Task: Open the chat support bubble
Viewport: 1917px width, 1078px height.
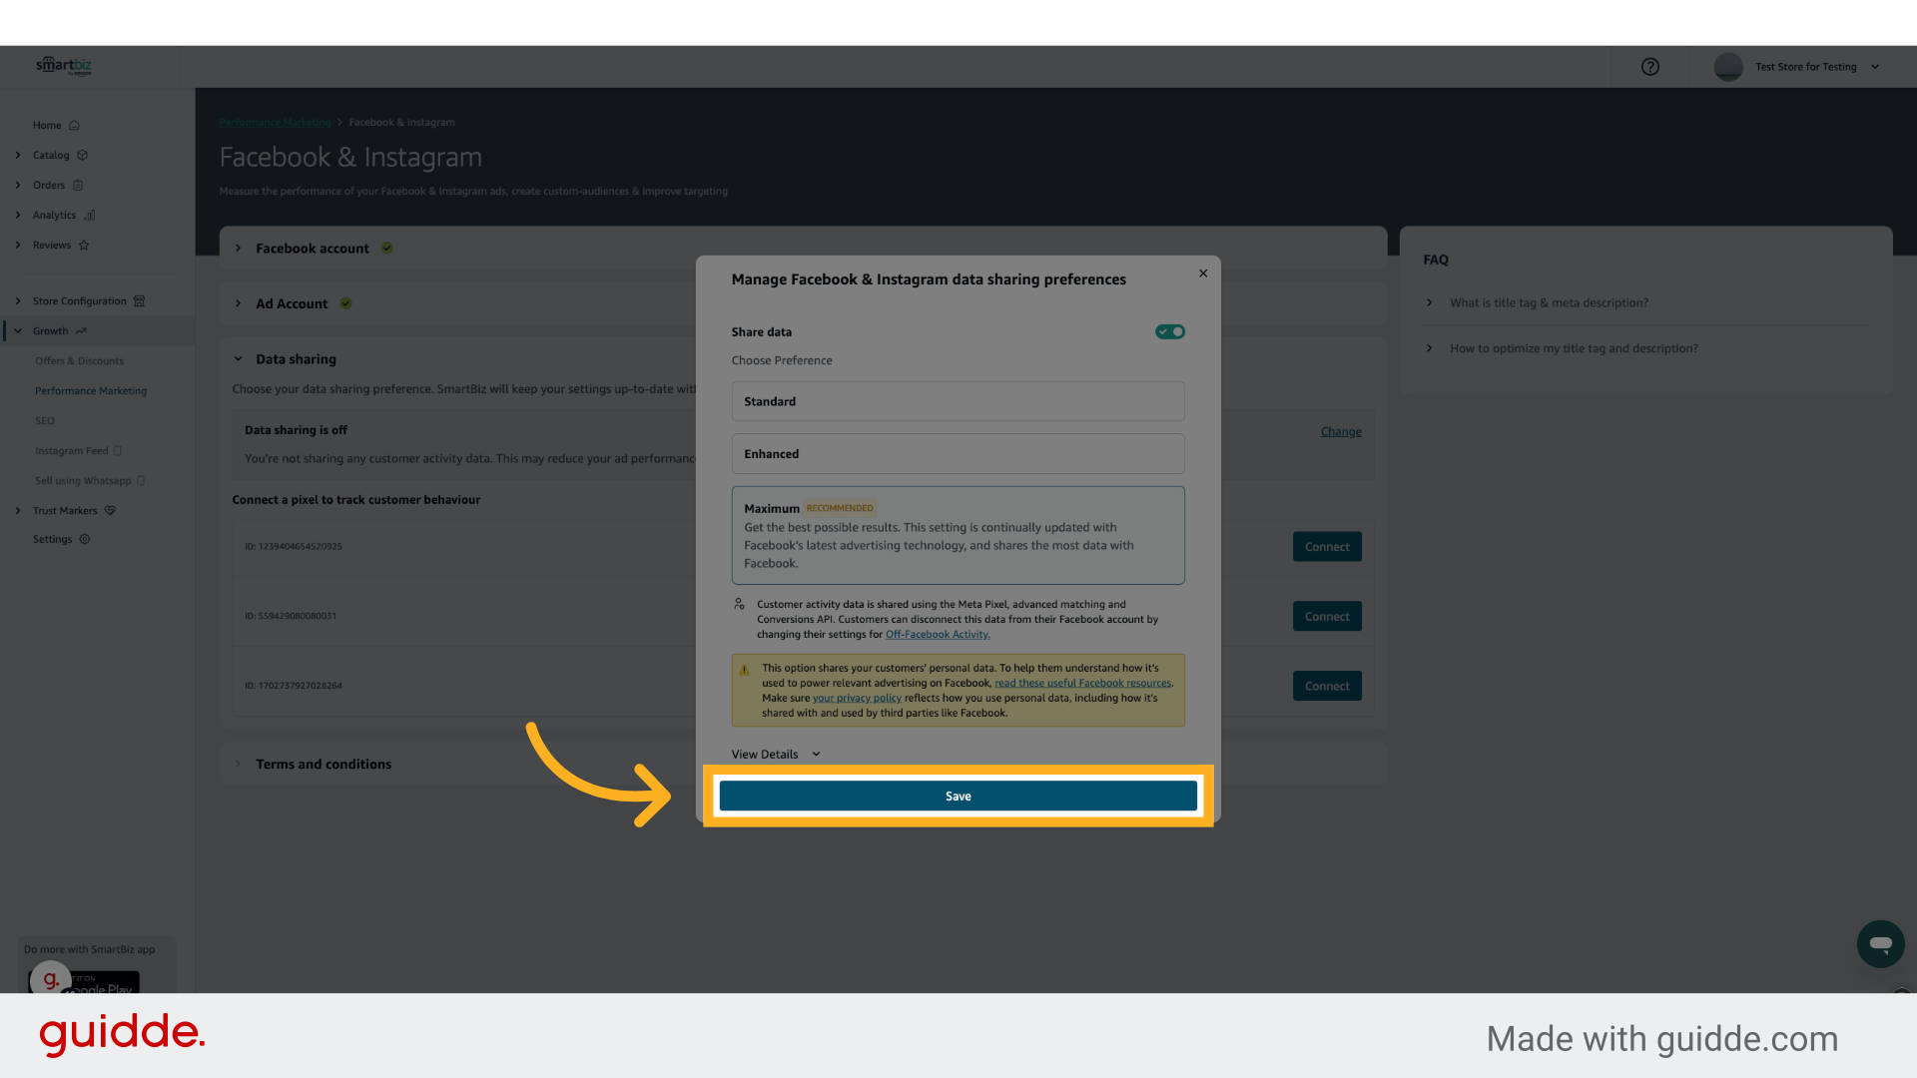Action: (x=1881, y=943)
